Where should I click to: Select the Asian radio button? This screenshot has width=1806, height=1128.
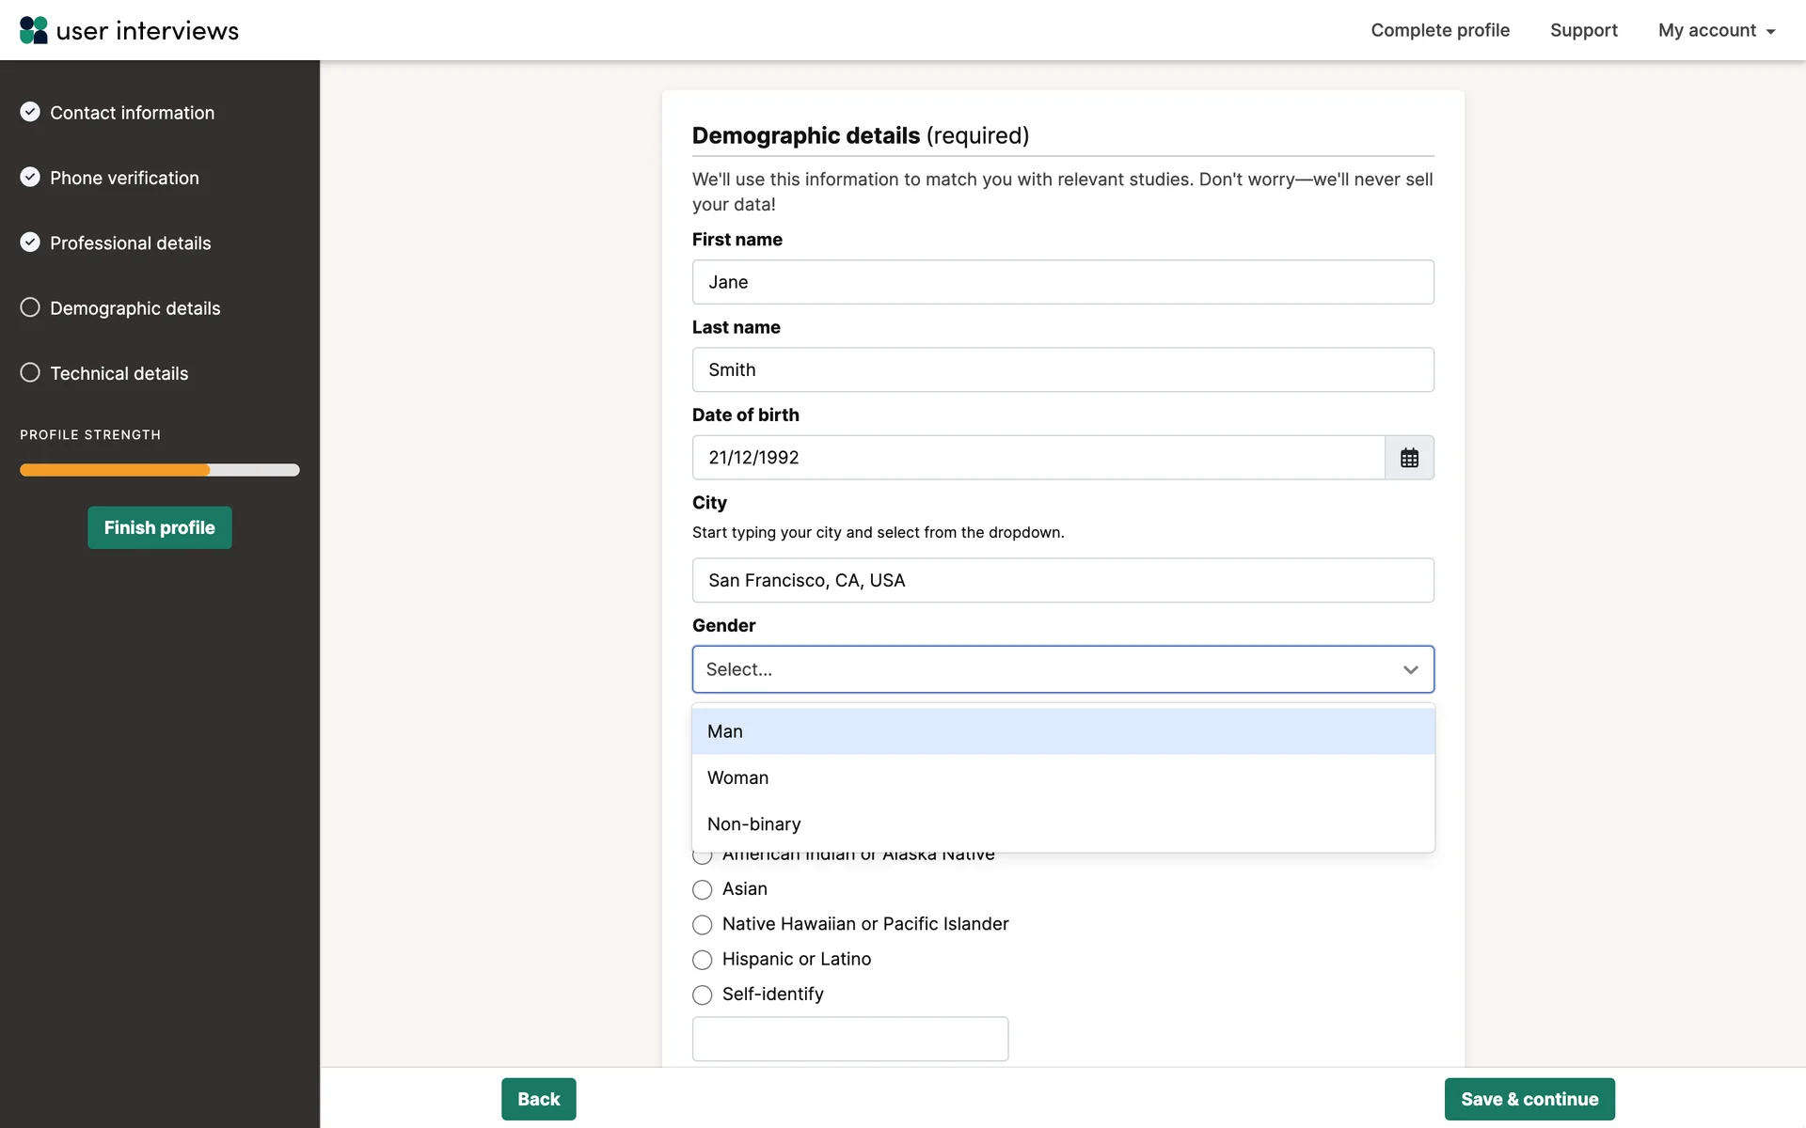click(x=702, y=889)
